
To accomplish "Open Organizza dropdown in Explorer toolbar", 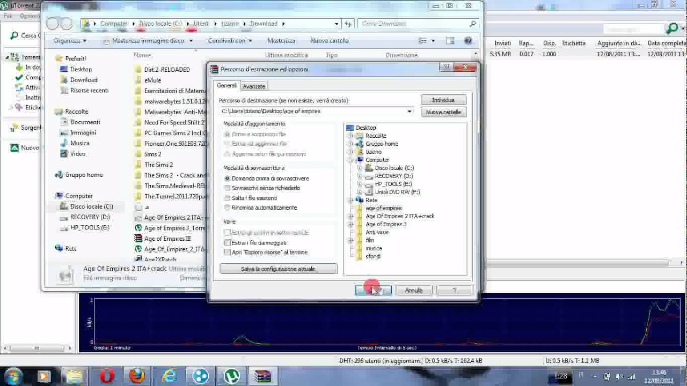I will point(70,41).
